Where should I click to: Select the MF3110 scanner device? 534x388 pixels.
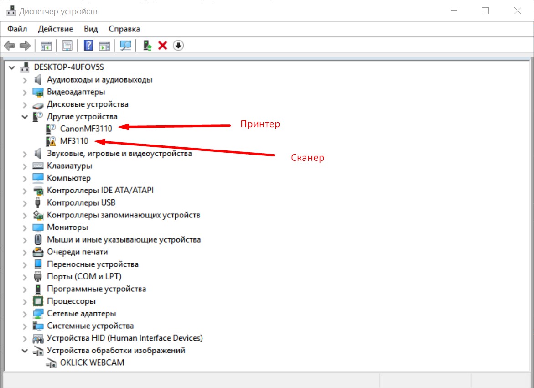[x=74, y=141]
